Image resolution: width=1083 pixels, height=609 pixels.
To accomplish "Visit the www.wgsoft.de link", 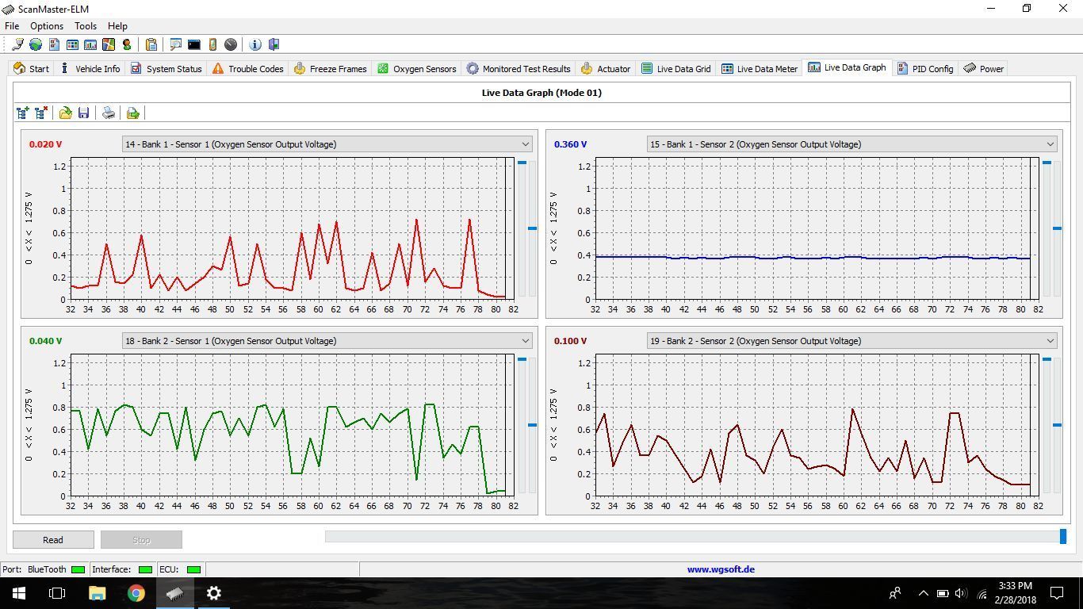I will point(720,569).
